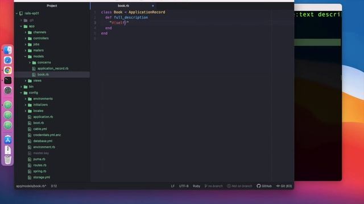Image resolution: width=364 pixels, height=204 pixels.
Task: Click the no branch icon in status bar
Action: click(x=206, y=186)
